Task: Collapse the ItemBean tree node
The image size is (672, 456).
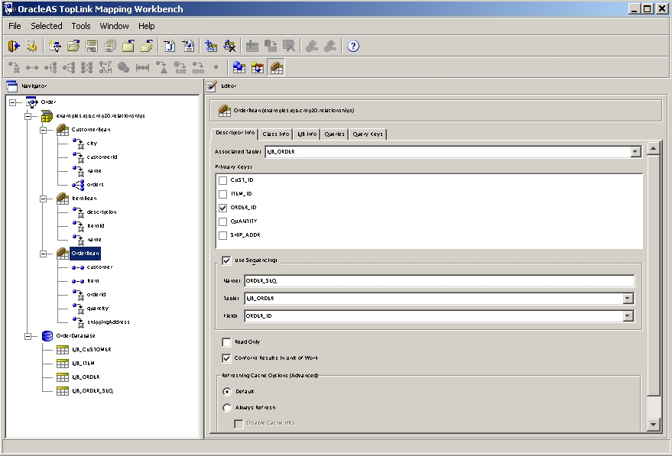Action: 44,199
